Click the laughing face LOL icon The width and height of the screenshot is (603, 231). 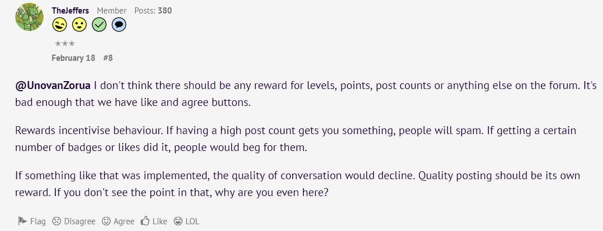coord(178,221)
